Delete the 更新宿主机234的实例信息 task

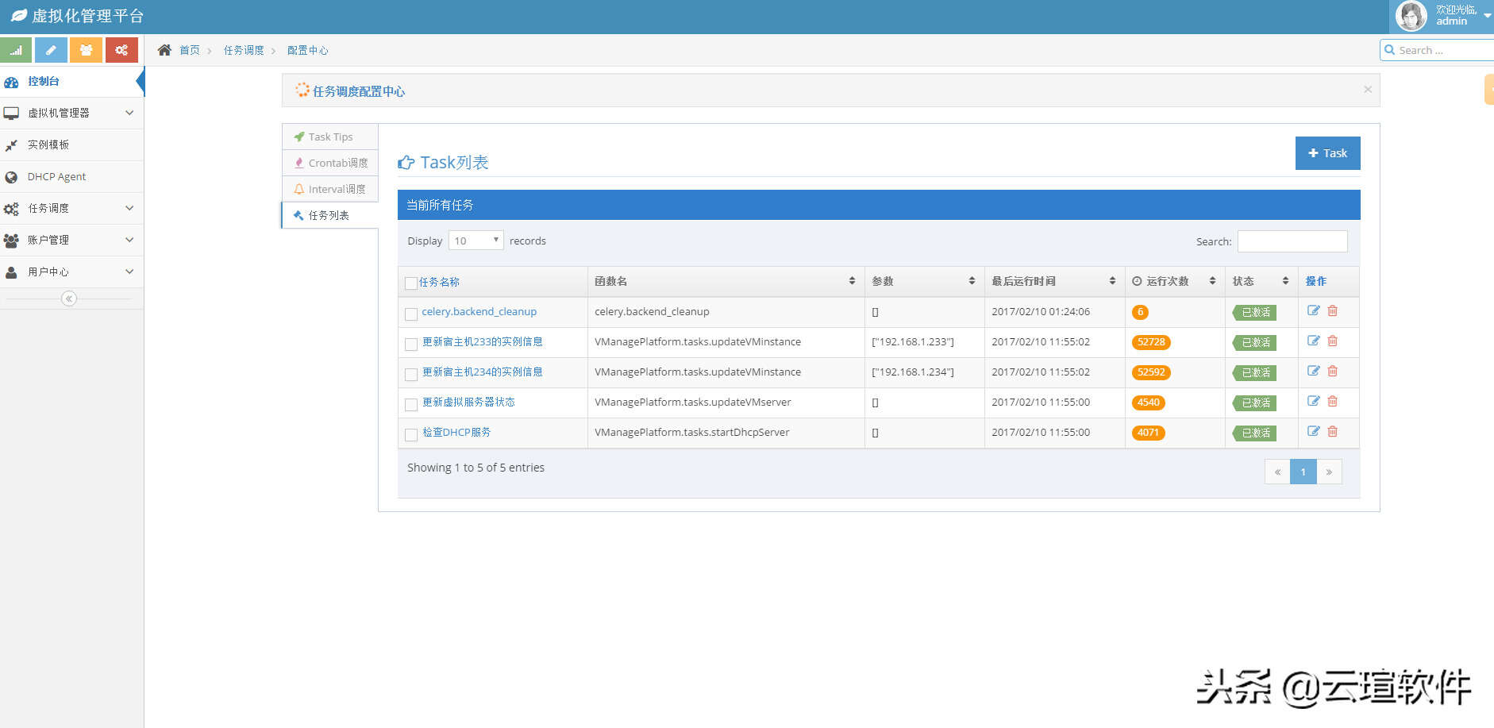click(1333, 371)
